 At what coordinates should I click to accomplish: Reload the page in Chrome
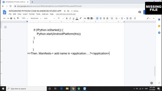coord(10,6)
